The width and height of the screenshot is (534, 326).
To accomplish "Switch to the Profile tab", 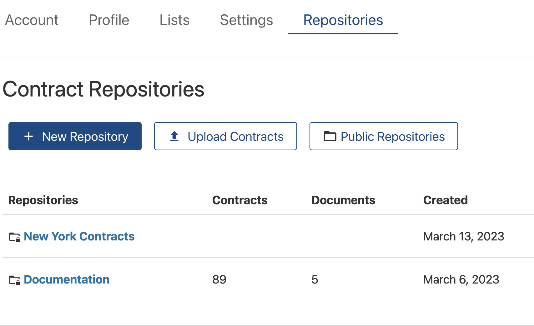I will [x=109, y=20].
